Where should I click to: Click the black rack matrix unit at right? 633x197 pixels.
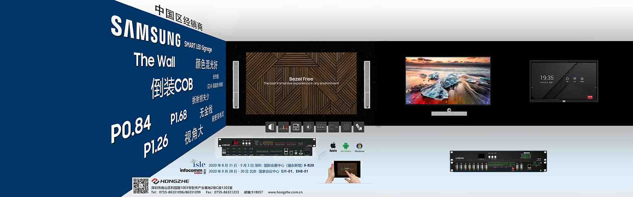click(498, 161)
